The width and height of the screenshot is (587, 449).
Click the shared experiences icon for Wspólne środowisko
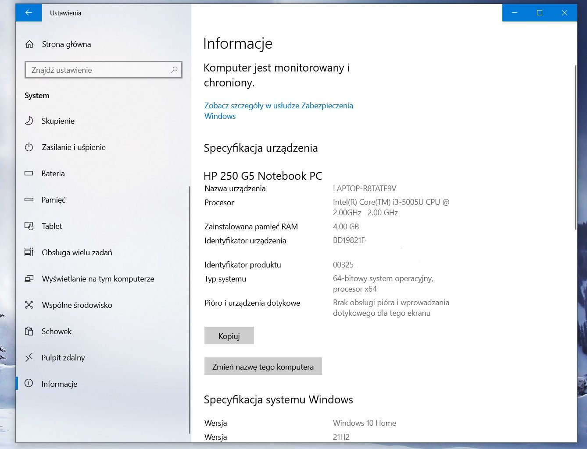pos(29,305)
